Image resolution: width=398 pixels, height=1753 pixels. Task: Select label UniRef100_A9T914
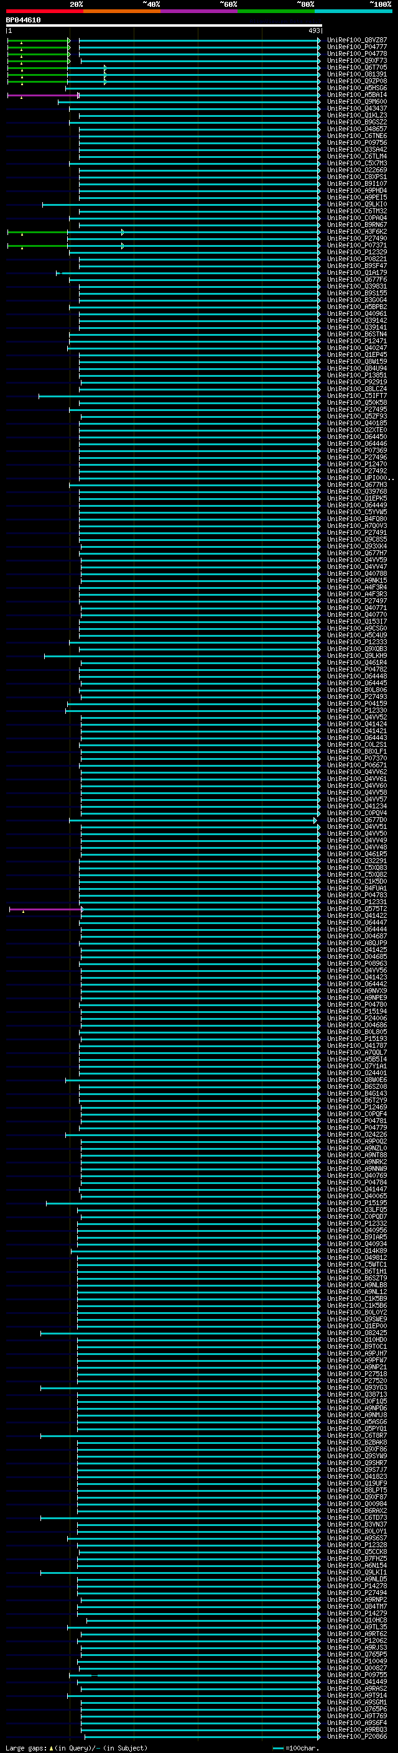356,1695
